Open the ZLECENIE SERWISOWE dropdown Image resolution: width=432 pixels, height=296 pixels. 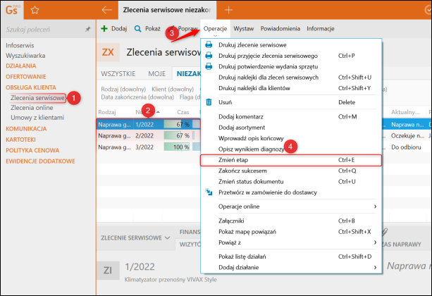[x=135, y=238]
